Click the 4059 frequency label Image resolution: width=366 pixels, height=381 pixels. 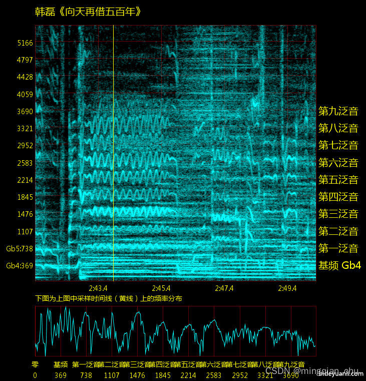[x=25, y=94]
